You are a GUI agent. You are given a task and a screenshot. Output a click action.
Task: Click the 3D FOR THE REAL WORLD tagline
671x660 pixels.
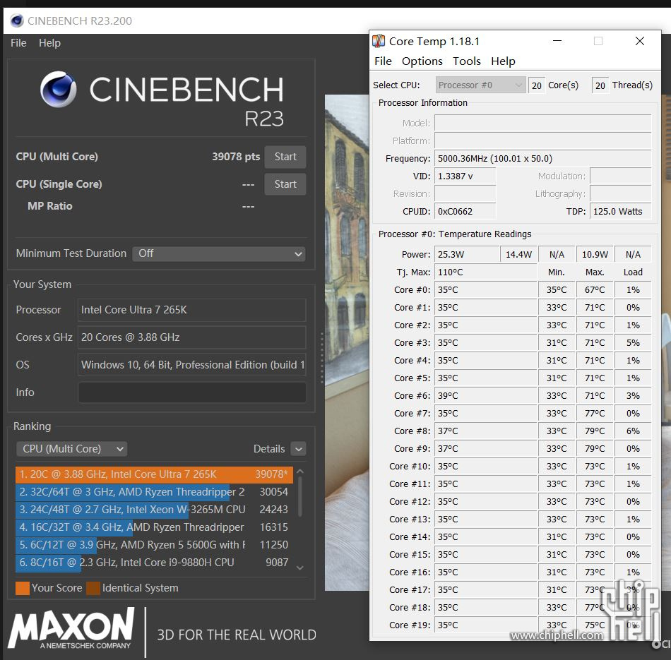[x=237, y=635]
